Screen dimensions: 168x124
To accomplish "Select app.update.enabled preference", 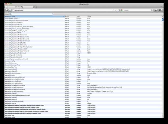I will pyautogui.click(x=83, y=97).
